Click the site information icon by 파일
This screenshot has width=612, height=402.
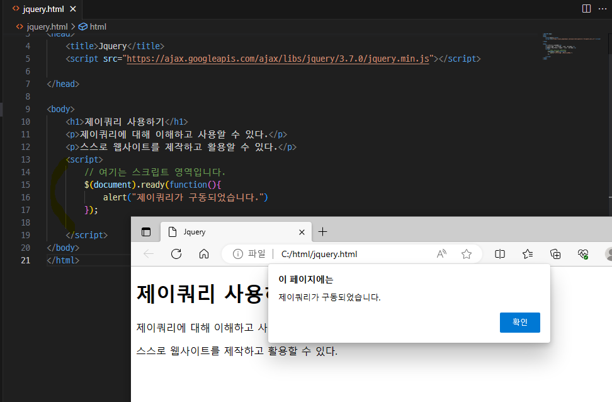238,254
